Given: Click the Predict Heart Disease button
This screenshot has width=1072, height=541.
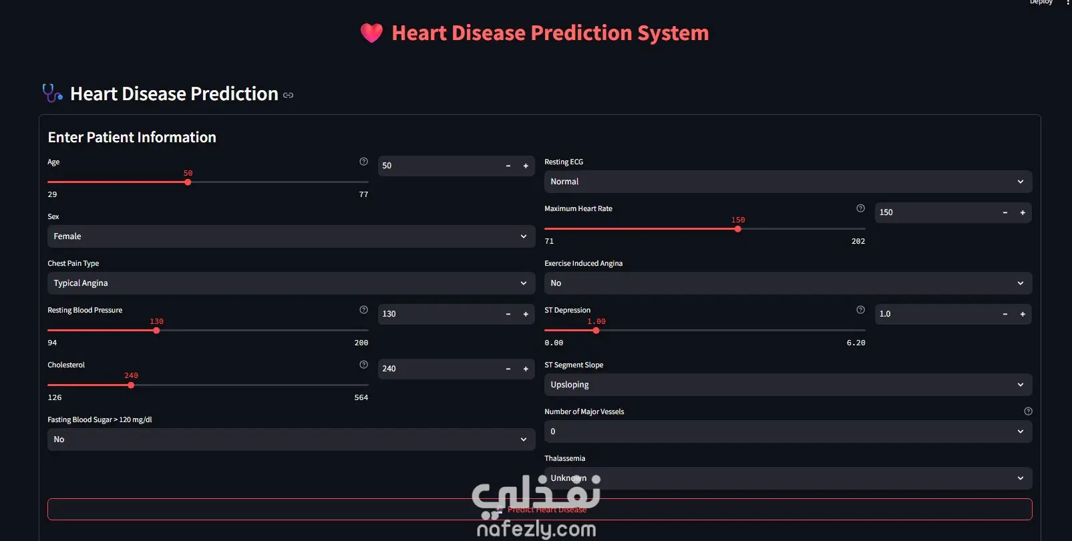Looking at the screenshot, I should pos(540,510).
